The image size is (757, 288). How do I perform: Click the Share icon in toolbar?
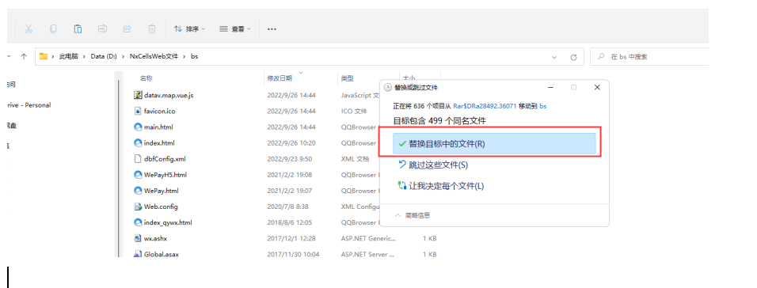[127, 29]
